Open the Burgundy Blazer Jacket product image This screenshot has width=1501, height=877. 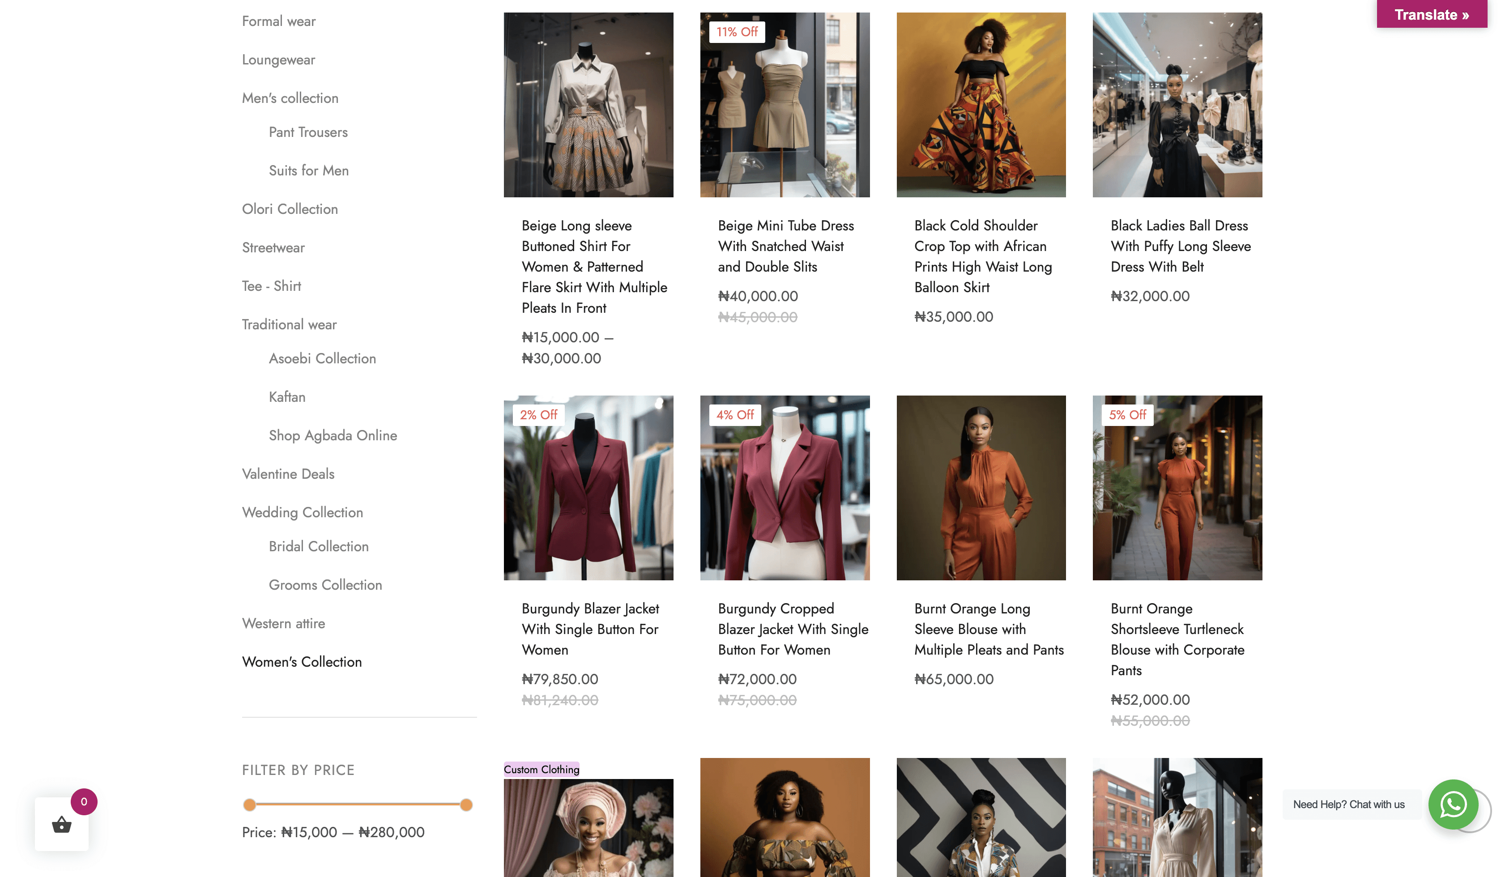point(588,488)
